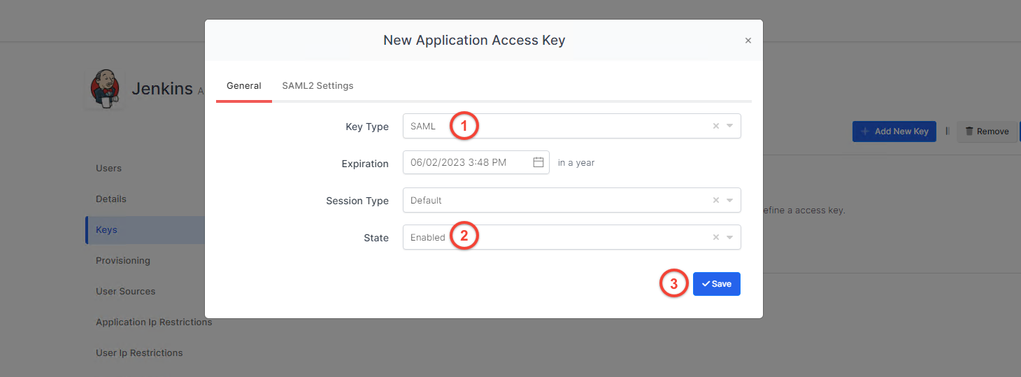Screen dimensions: 1021x377
Task: Go to Details in the sidebar
Action: tap(111, 199)
